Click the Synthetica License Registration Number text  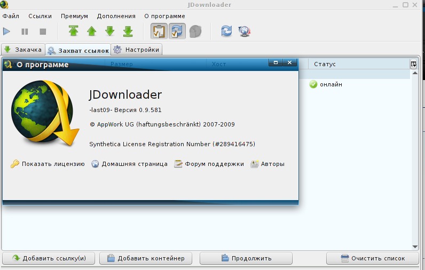tap(172, 144)
